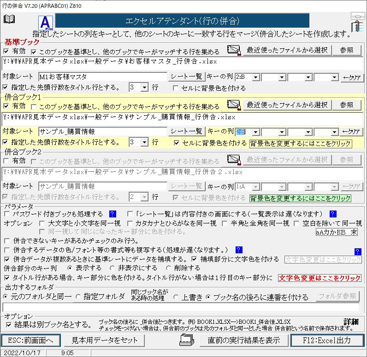Click 基準ブック 対象シート input field
Image resolution: width=367 pixels, height=357 pixels.
(x=102, y=76)
